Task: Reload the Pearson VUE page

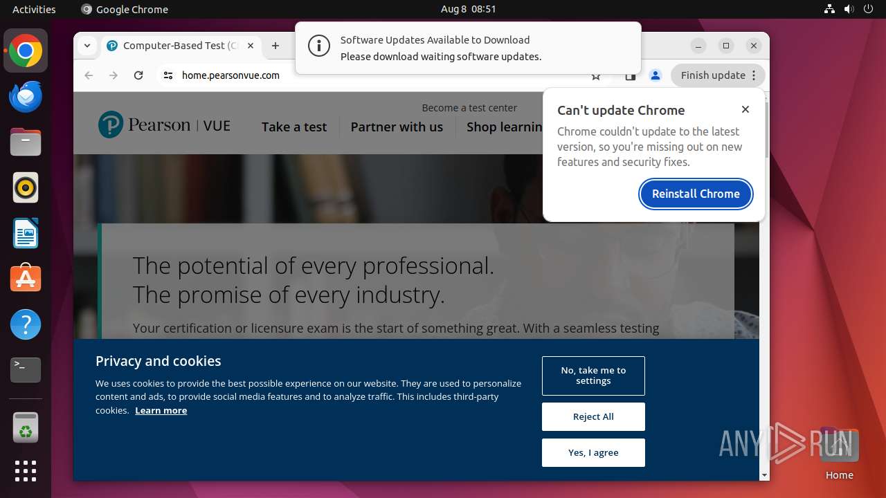Action: pyautogui.click(x=138, y=75)
